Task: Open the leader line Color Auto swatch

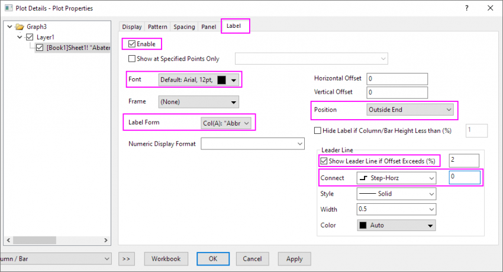Action: tap(396, 225)
